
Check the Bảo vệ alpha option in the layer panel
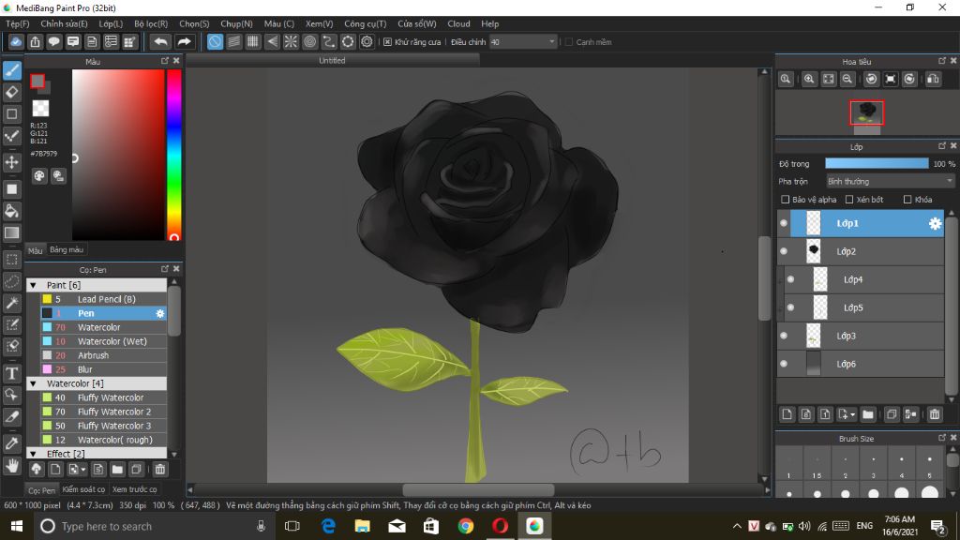point(786,199)
